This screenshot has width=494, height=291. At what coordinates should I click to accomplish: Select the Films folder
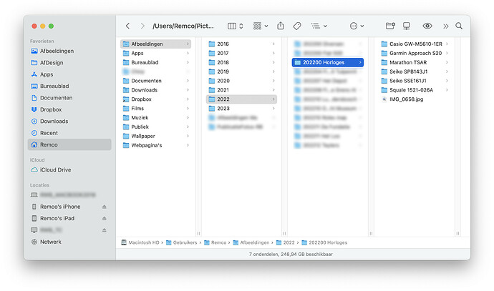pos(155,108)
